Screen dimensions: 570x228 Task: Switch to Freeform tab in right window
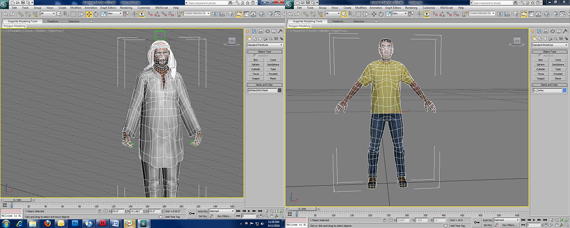(x=338, y=21)
